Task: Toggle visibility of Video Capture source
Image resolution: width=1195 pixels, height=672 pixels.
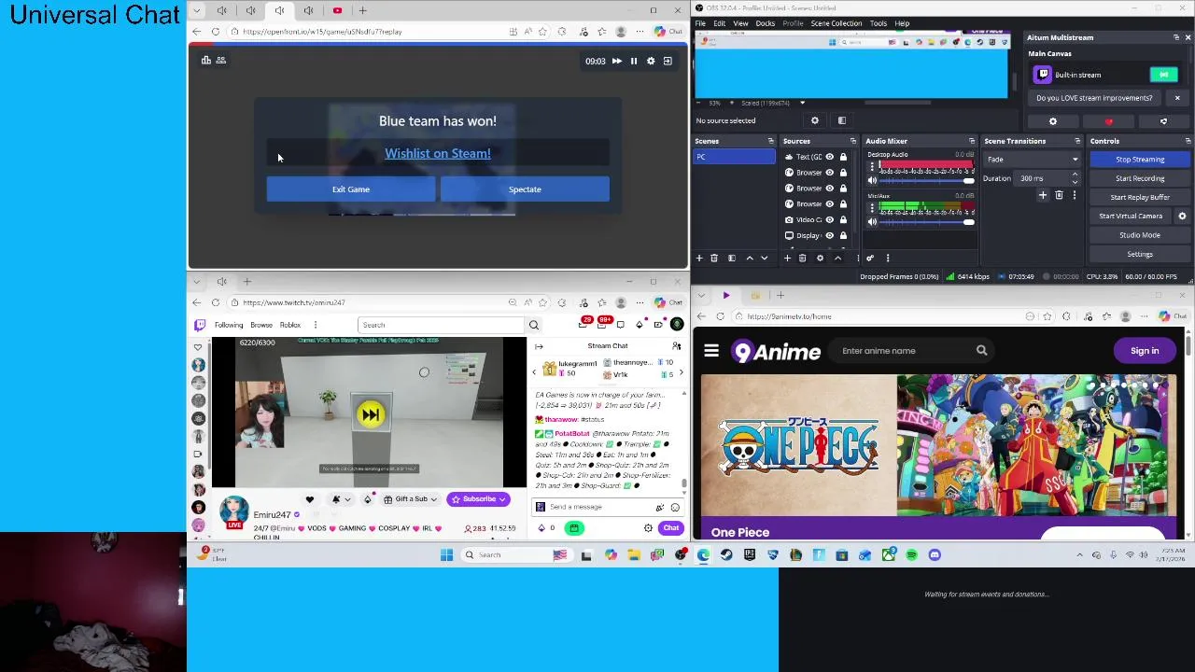Action: click(829, 219)
